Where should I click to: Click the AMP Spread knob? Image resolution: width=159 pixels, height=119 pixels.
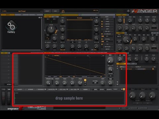click(154, 20)
